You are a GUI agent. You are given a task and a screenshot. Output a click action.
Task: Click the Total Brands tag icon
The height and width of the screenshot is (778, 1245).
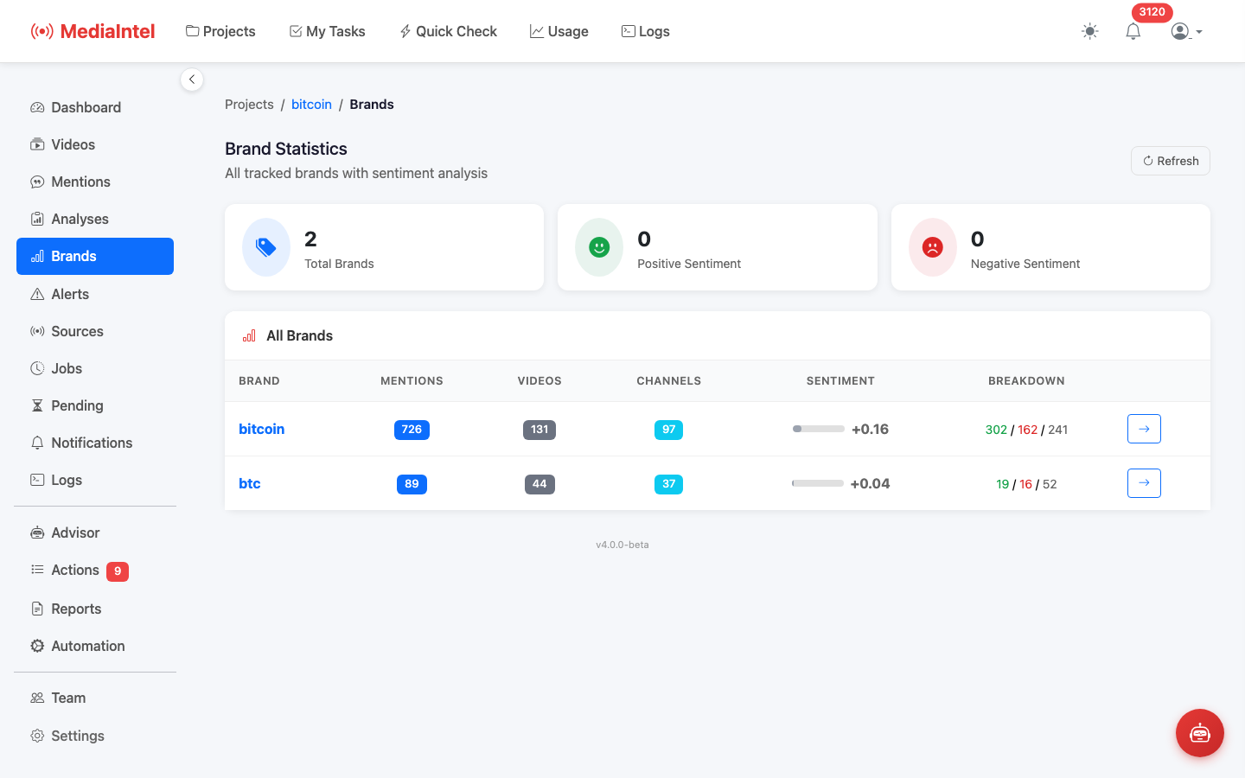click(266, 247)
